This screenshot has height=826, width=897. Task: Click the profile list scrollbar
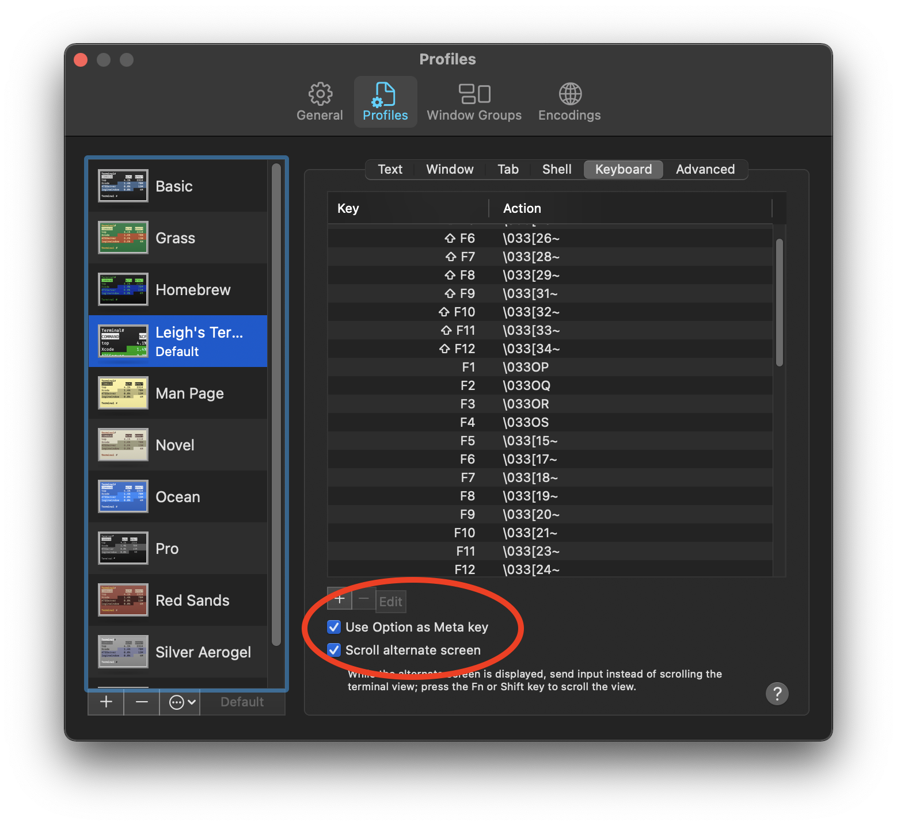(276, 404)
